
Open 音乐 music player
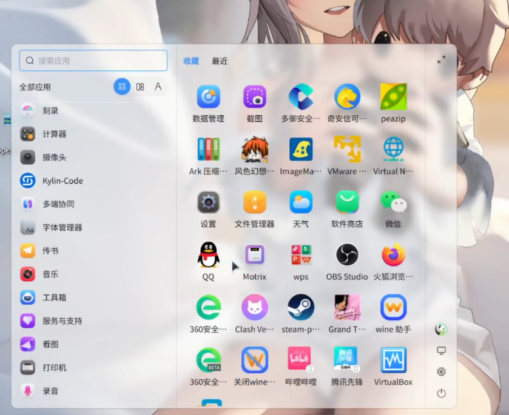[x=93, y=274]
